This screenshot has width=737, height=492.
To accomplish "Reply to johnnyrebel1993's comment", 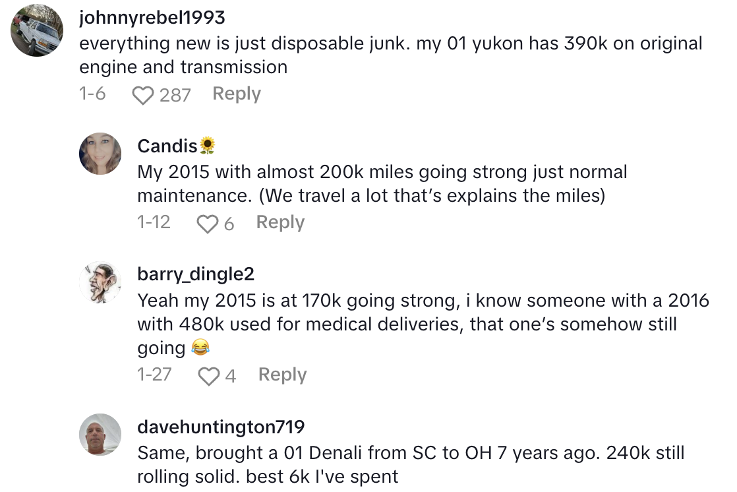I will (235, 94).
